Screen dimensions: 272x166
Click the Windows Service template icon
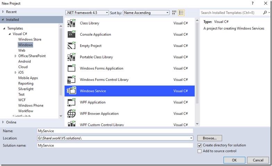(71, 91)
